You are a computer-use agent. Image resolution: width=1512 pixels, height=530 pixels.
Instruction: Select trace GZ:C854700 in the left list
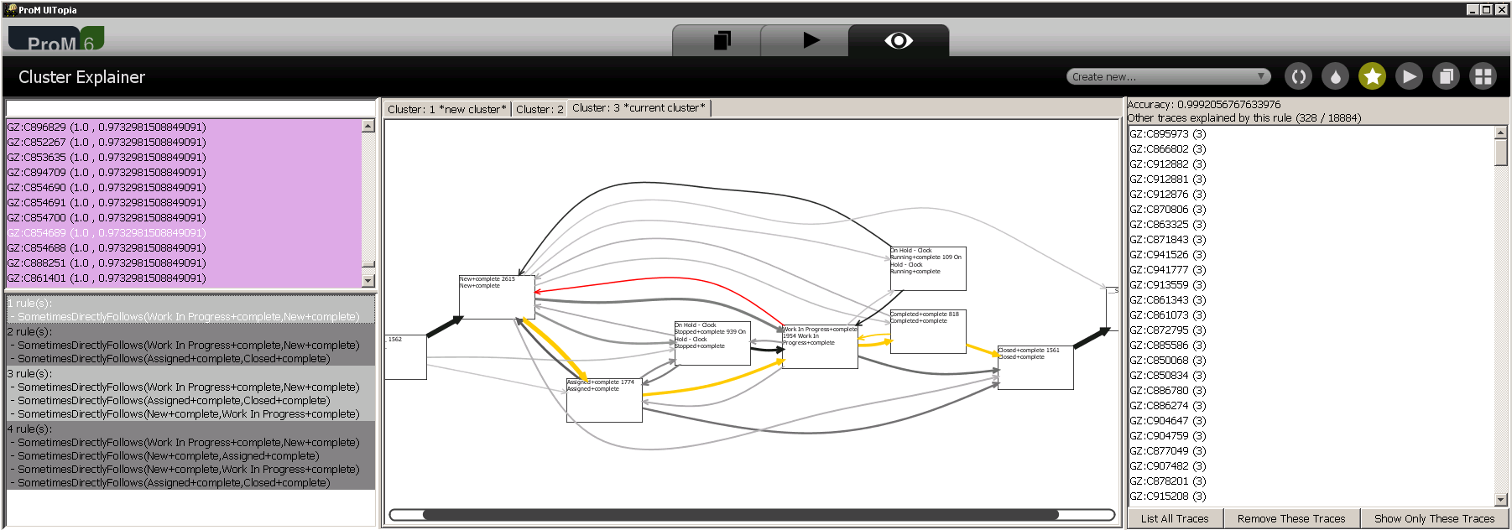[184, 217]
